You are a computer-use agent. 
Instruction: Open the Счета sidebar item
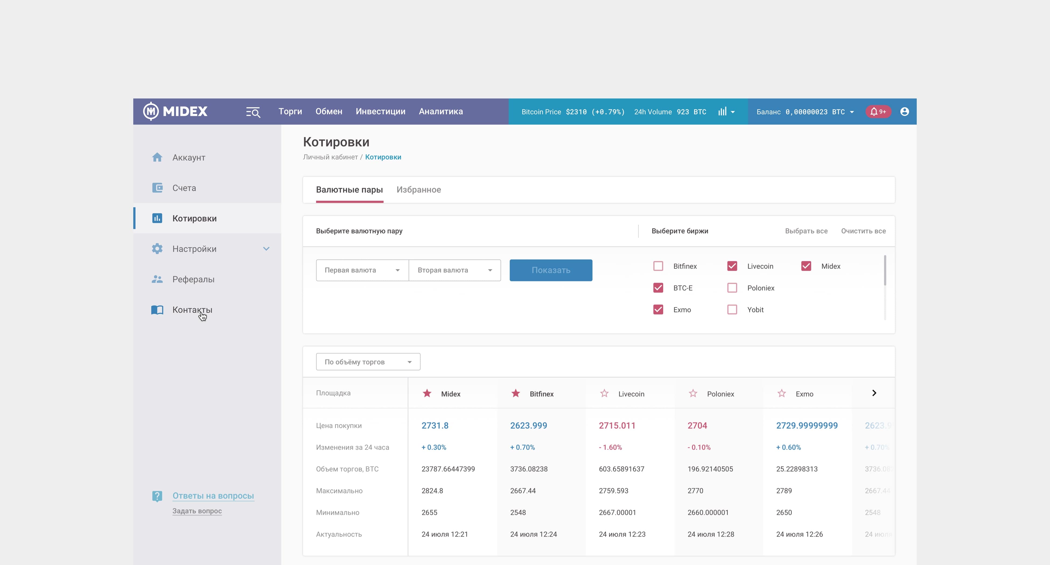pos(207,188)
